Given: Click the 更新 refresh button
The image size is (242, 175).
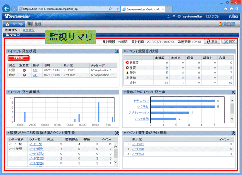Looking at the screenshot, I should click(212, 41).
